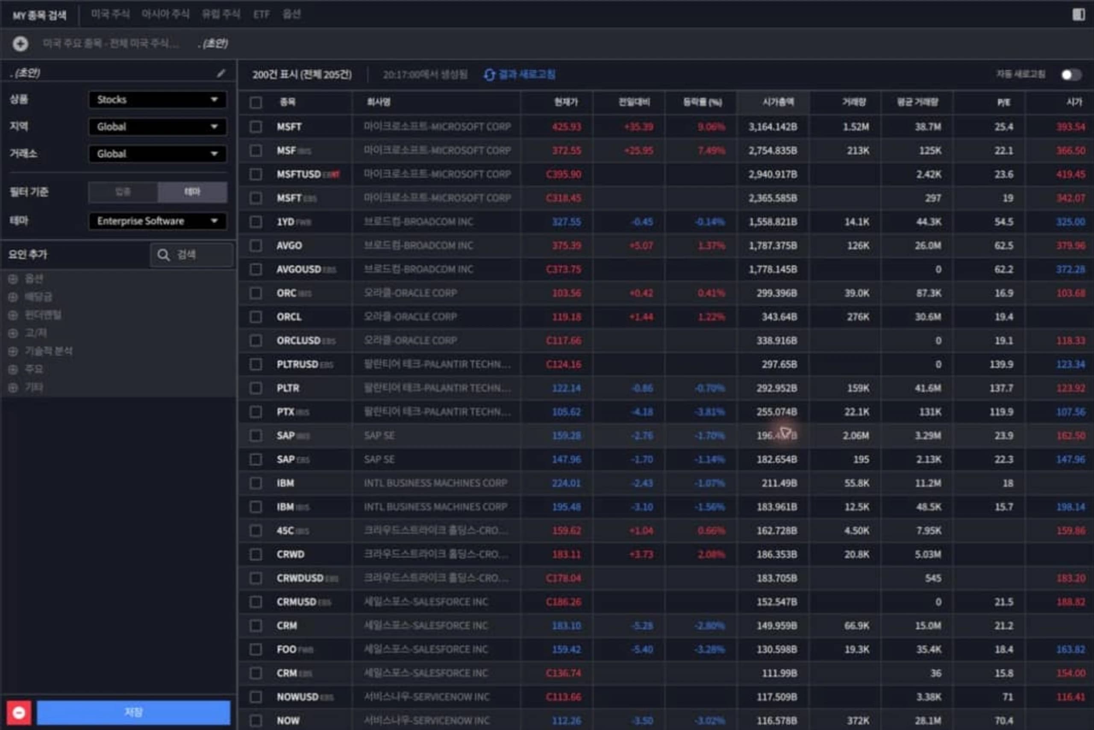
Task: Click the 결과 새로고침 refresh results link
Action: click(x=526, y=74)
